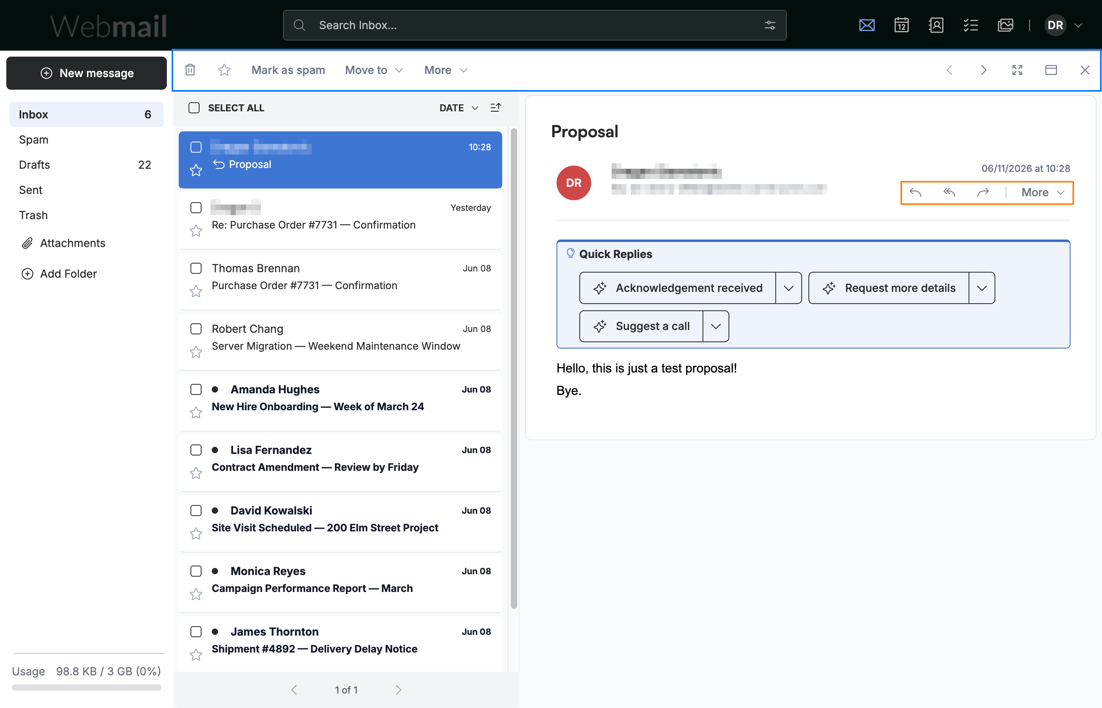Star the Contract Amendment email
1102x708 pixels.
(x=196, y=473)
